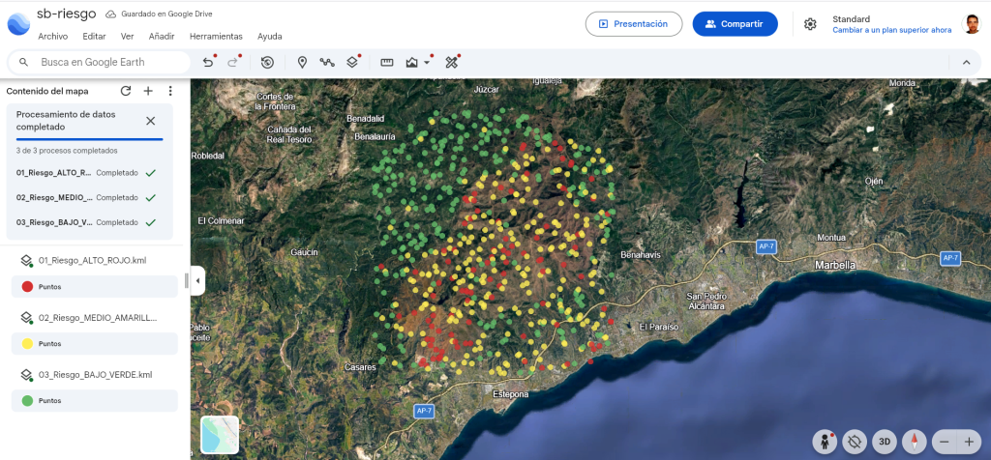The height and width of the screenshot is (460, 991).
Task: Open the map contents three-dot menu
Action: click(170, 91)
